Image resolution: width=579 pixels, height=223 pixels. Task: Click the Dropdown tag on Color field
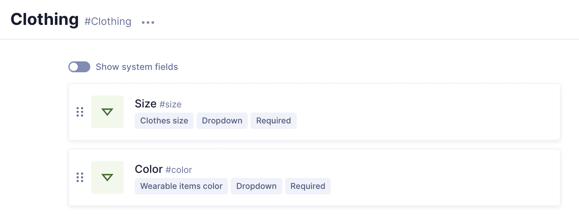pyautogui.click(x=256, y=186)
